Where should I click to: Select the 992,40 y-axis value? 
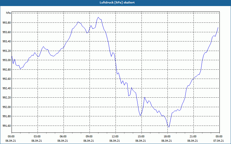coord(7,88)
